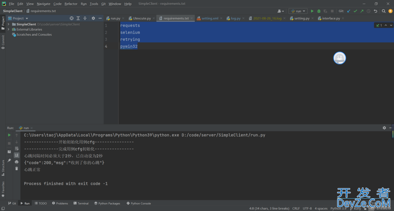Click the Git rollback arrow
Screen dimensions: 394x211
pyautogui.click(x=375, y=11)
